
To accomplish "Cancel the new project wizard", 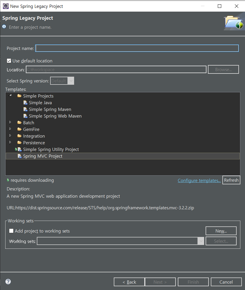I will [226, 282].
